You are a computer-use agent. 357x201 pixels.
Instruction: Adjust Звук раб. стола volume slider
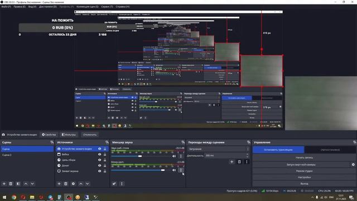click(x=140, y=156)
